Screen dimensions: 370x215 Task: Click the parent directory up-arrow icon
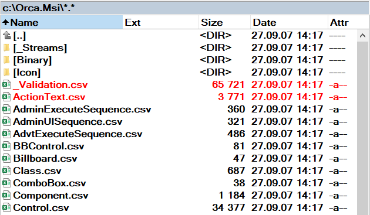click(x=6, y=36)
